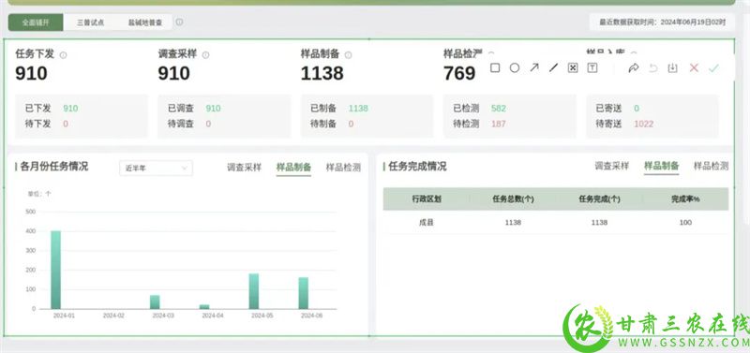The image size is (750, 353).
Task: Click the info icon beside 任务下发
Action: [x=63, y=55]
